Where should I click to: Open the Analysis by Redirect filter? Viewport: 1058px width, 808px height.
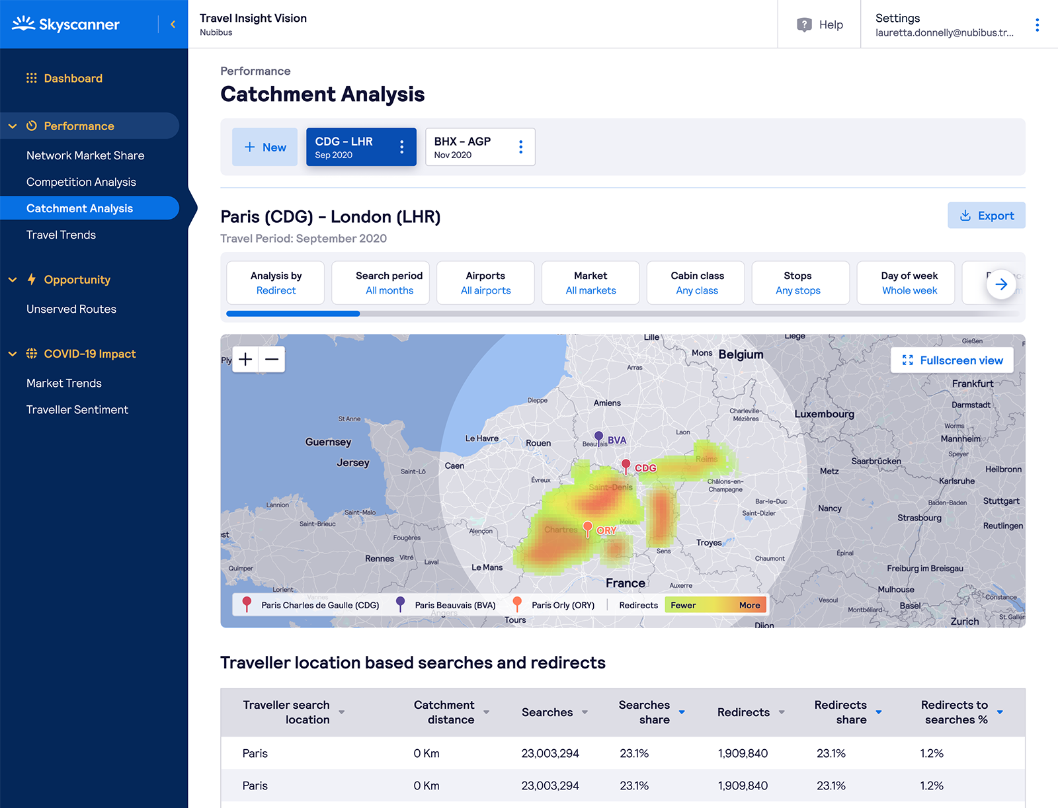click(x=276, y=283)
